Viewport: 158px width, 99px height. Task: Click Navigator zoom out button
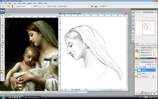tap(142, 44)
